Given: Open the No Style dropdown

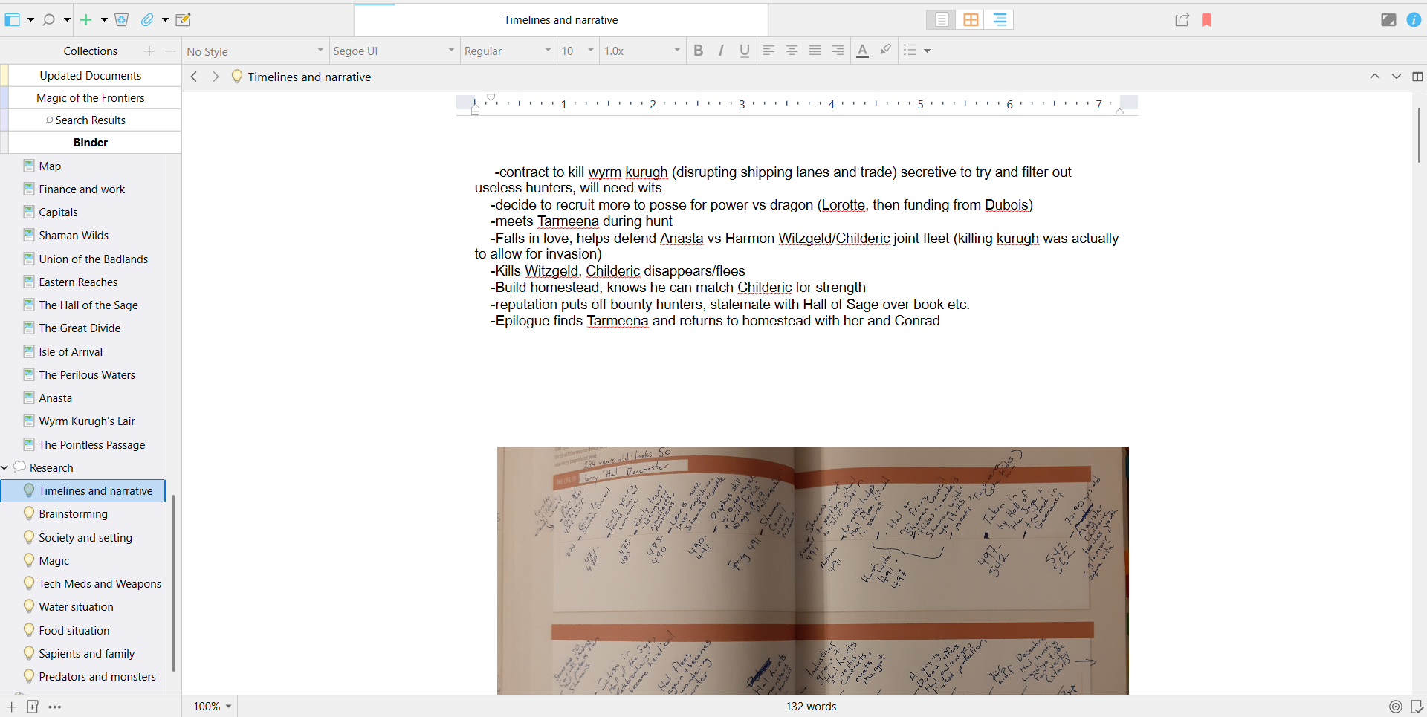Looking at the screenshot, I should coord(255,51).
